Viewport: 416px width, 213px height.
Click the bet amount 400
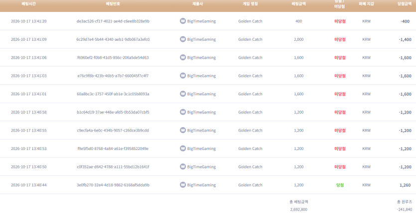pyautogui.click(x=298, y=21)
